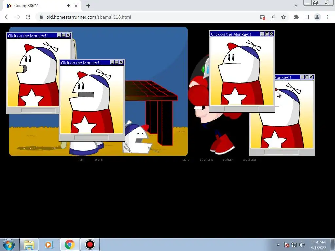Click the browser forward arrow
This screenshot has width=335, height=251.
tap(18, 17)
